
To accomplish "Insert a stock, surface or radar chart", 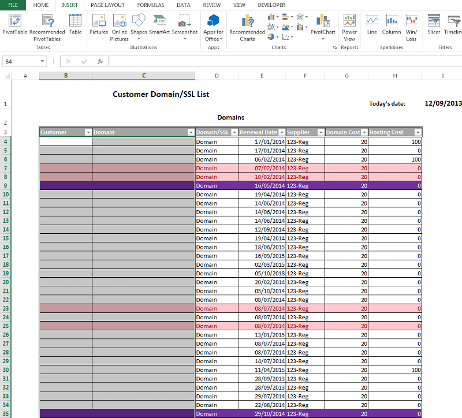I will pos(301,17).
